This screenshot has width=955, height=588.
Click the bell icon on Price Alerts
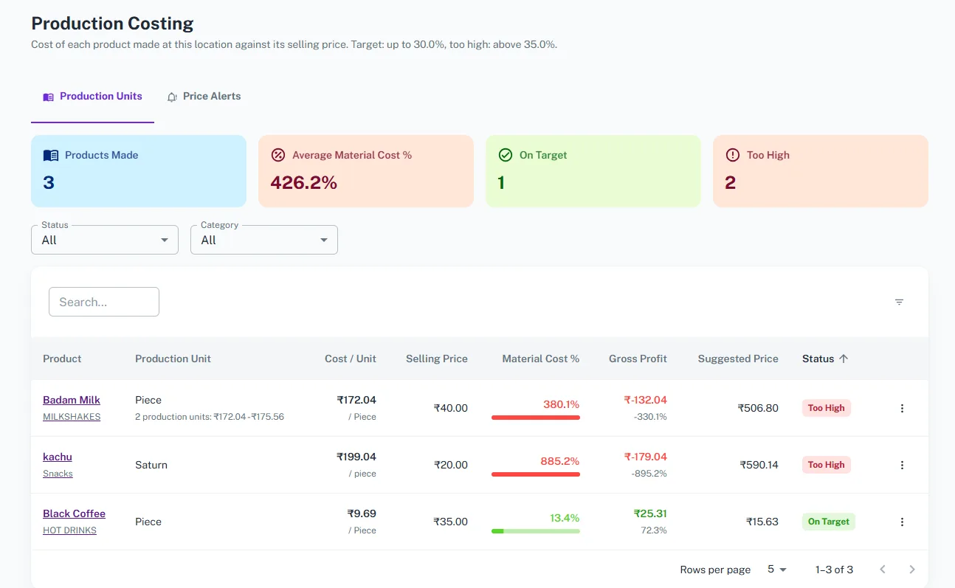pyautogui.click(x=172, y=97)
